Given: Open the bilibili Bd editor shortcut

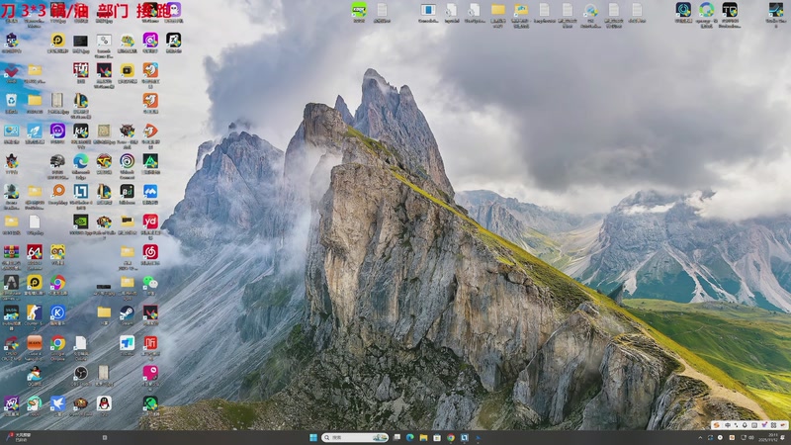Looking at the screenshot, I should click(128, 191).
